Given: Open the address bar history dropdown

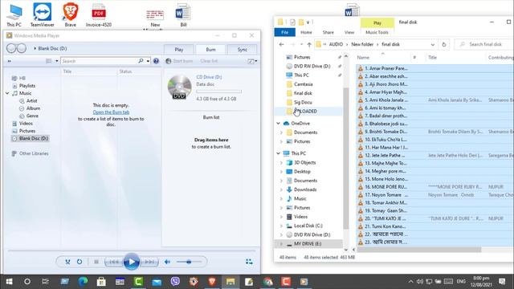Looking at the screenshot, I should [x=432, y=45].
